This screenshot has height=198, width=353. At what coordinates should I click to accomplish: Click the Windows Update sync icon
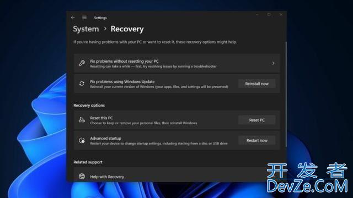click(82, 84)
